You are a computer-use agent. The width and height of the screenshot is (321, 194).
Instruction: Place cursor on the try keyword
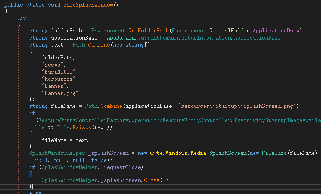point(21,17)
